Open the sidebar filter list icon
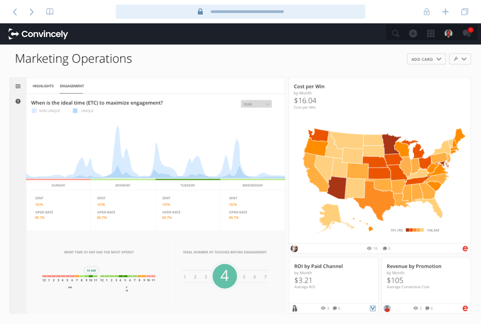 tap(18, 86)
